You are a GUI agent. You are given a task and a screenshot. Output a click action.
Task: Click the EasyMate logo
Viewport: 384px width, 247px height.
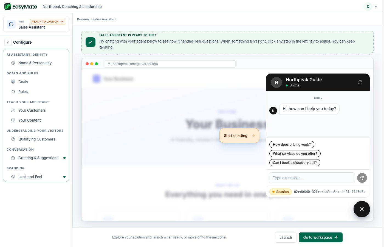[21, 7]
